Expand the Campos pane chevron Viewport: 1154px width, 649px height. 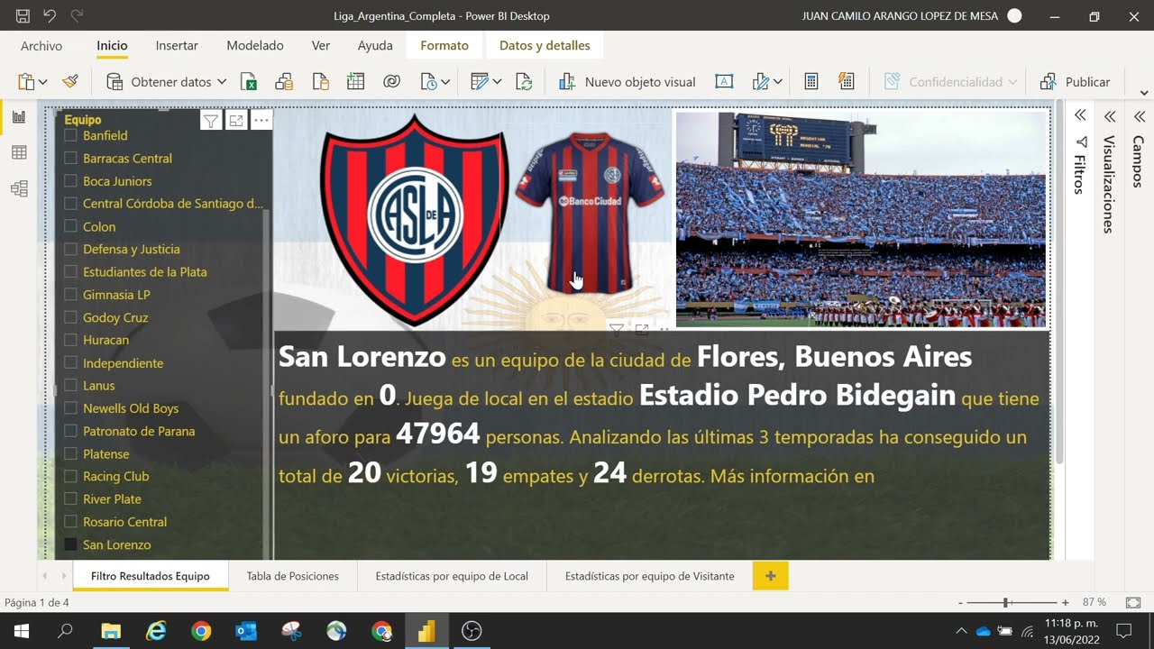(1139, 116)
